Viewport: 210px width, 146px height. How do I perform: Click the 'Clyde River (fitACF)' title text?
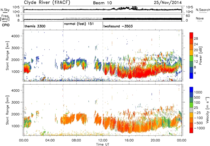coord(47,3)
